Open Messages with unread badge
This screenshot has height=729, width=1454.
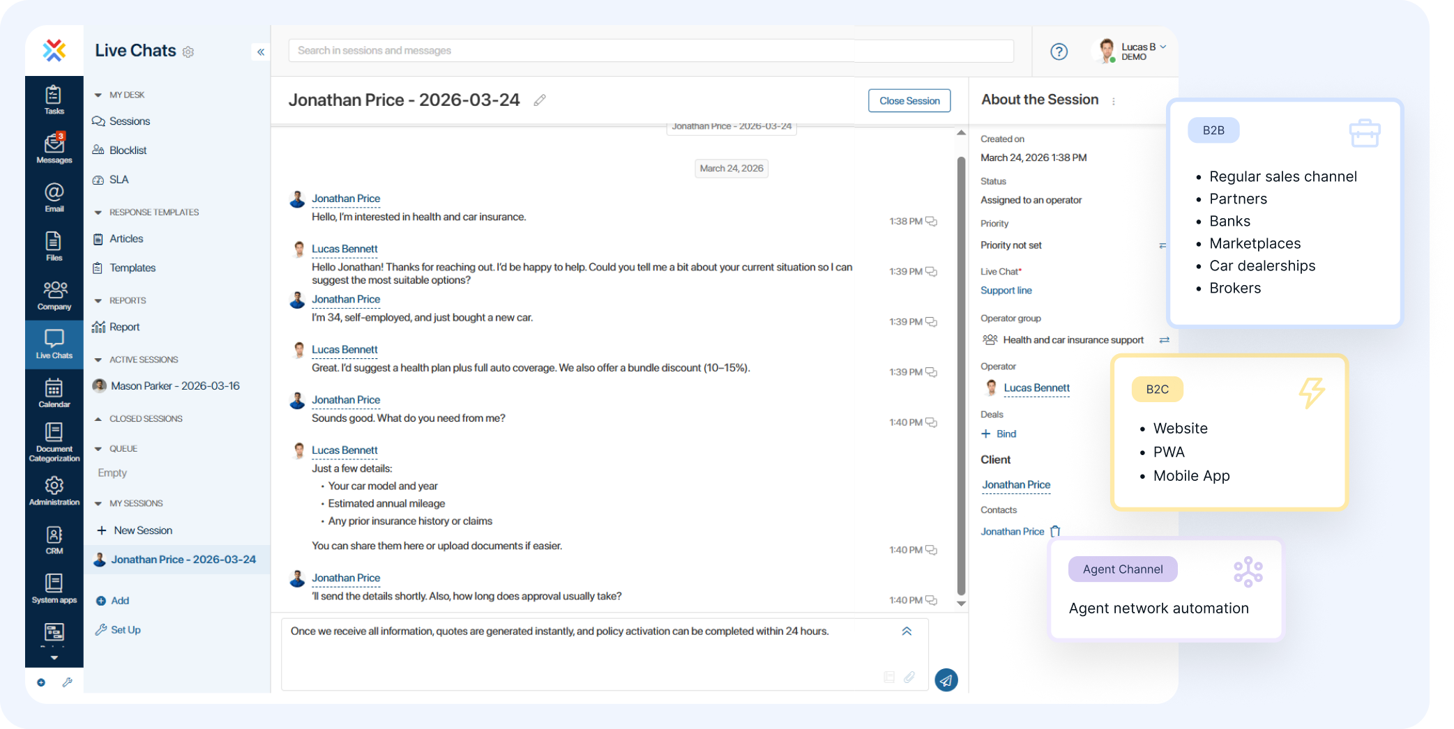pos(54,148)
